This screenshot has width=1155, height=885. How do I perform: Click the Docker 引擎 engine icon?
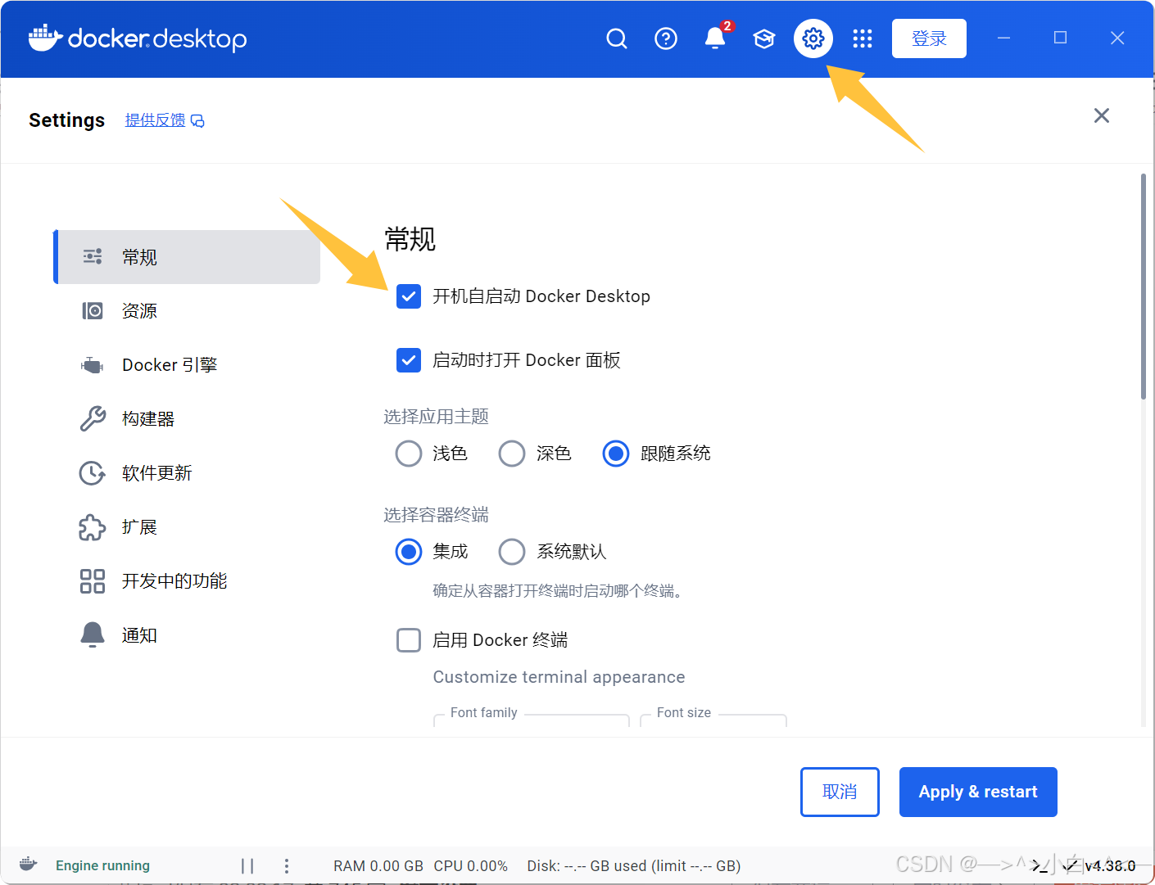click(93, 365)
